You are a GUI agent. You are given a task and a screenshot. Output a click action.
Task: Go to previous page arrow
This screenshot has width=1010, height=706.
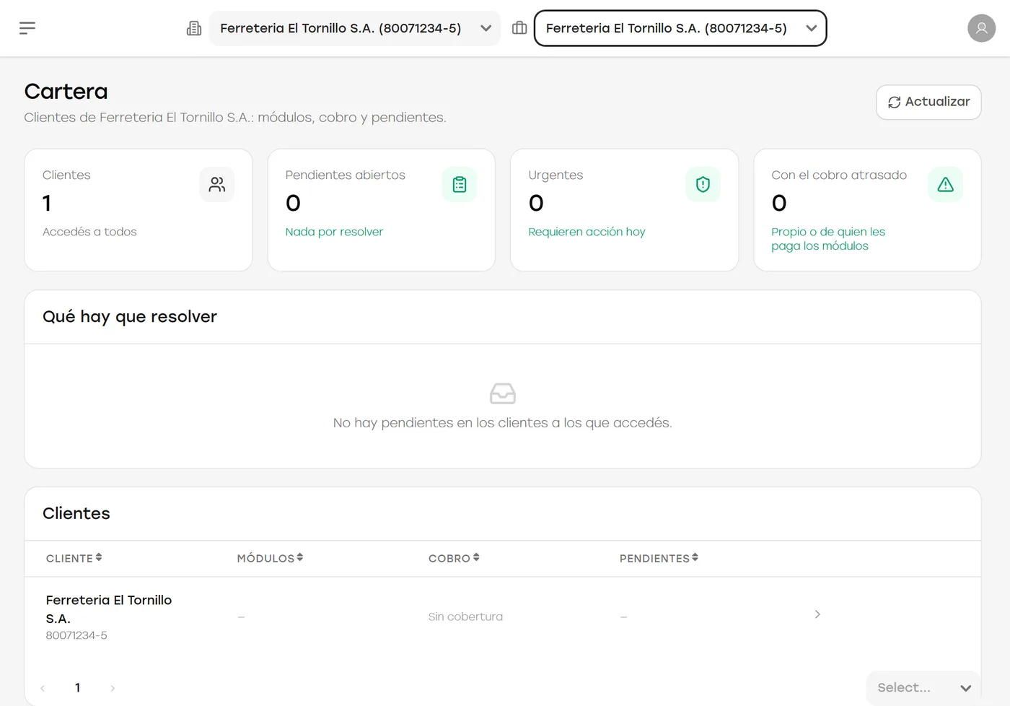pyautogui.click(x=43, y=688)
